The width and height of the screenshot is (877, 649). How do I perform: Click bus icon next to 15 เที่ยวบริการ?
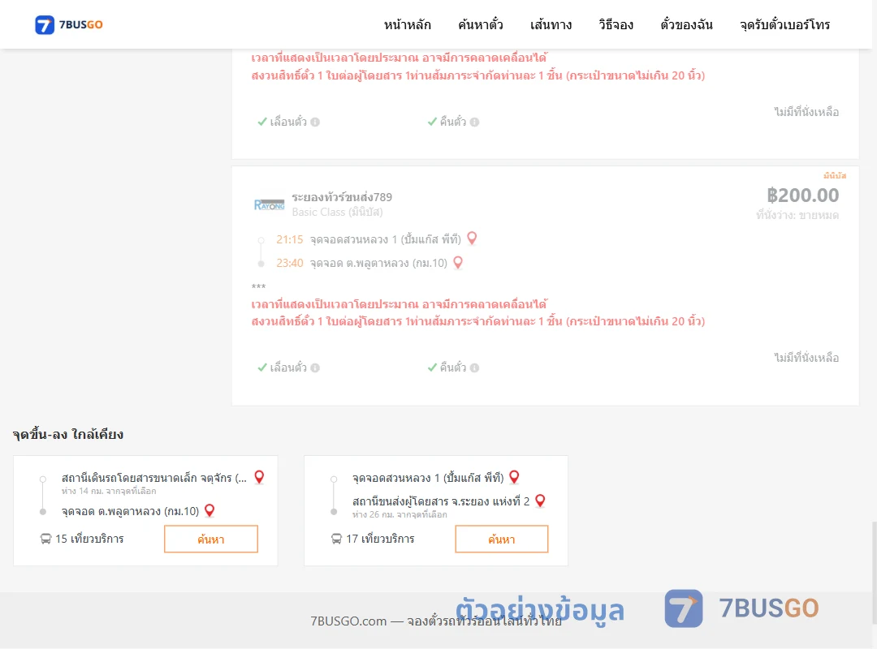tap(45, 539)
